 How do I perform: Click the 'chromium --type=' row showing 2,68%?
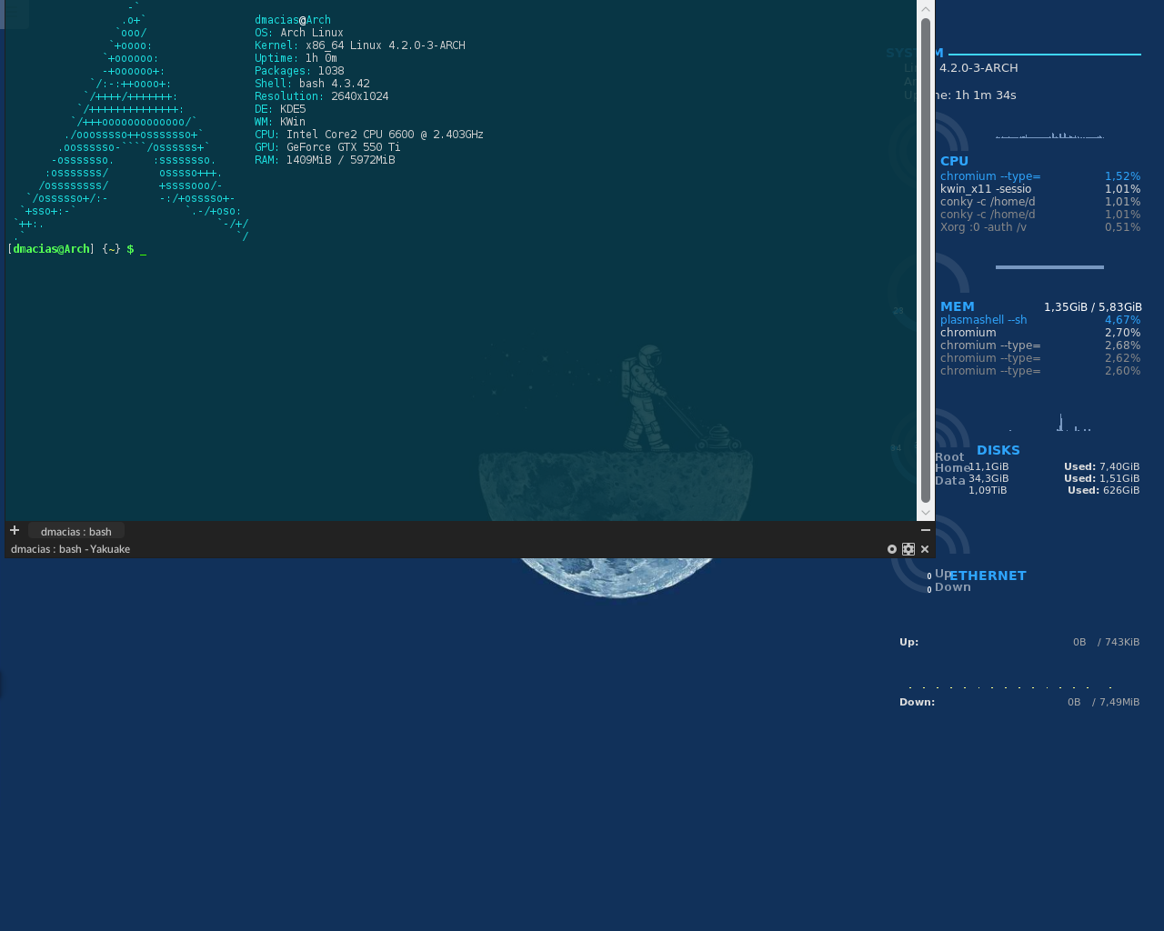click(x=1040, y=345)
